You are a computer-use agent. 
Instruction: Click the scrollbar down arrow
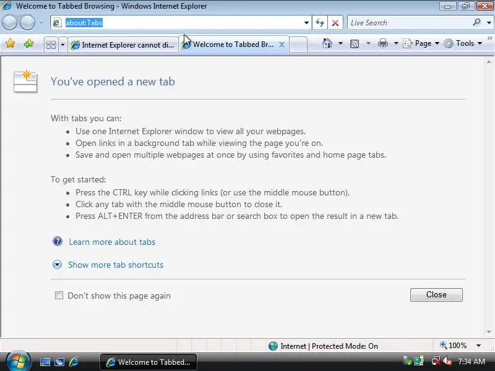489,331
